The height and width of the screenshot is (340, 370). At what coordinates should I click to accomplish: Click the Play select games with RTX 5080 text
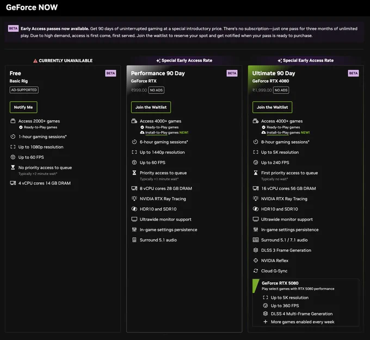[298, 289]
